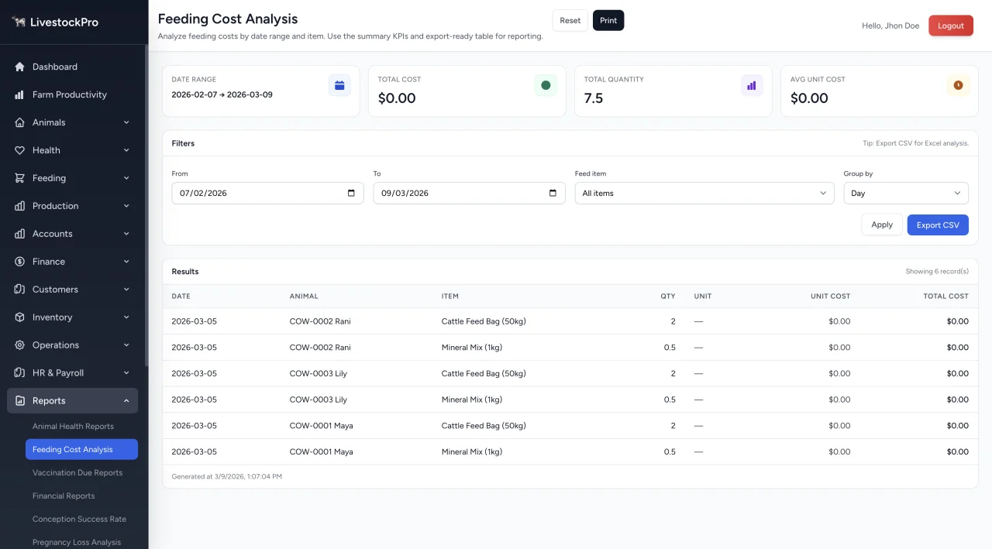
Task: Click the sidebar vertical scrollbar
Action: (x=146, y=205)
